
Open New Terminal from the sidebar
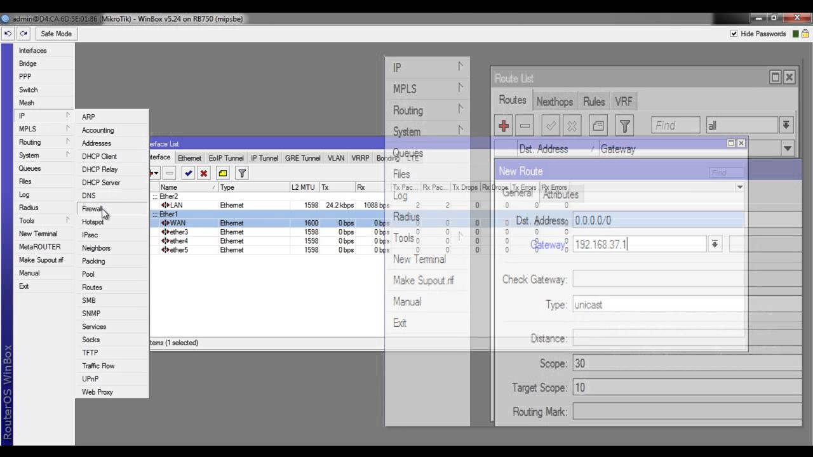[38, 234]
